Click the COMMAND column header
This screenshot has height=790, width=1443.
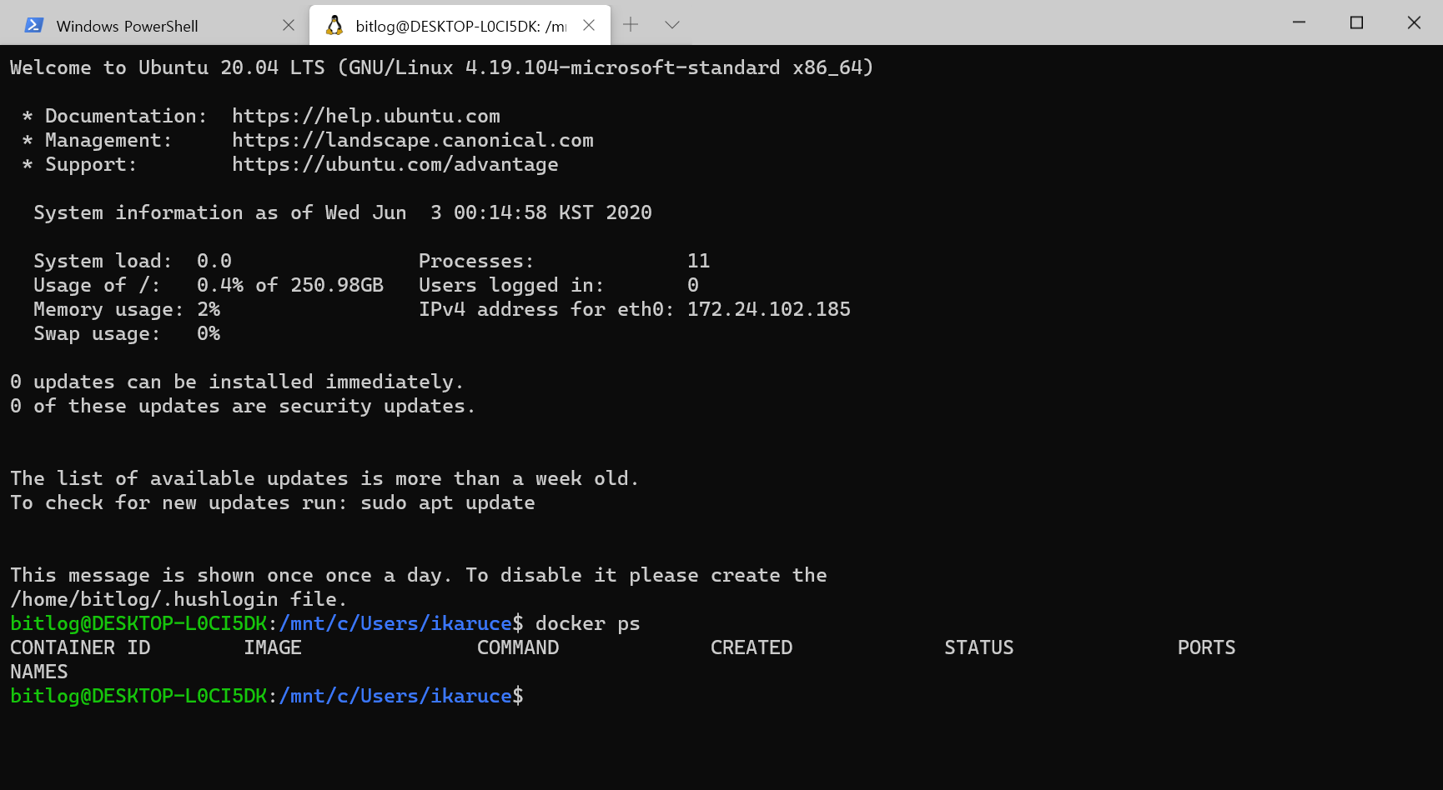click(x=518, y=647)
